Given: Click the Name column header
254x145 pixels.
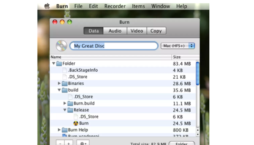Looking at the screenshot, I should (x=109, y=57).
